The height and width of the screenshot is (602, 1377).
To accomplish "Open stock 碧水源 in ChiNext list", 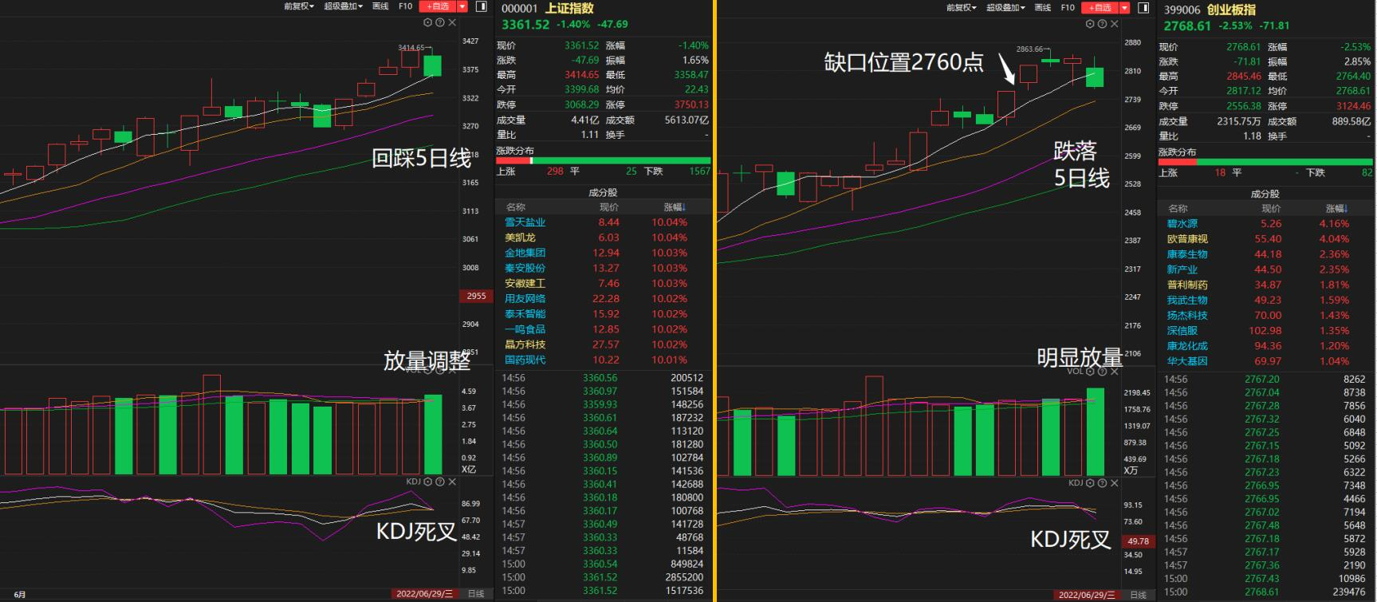I will click(x=1182, y=224).
